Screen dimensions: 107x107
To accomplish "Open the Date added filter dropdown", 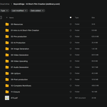I will point(37,11).
